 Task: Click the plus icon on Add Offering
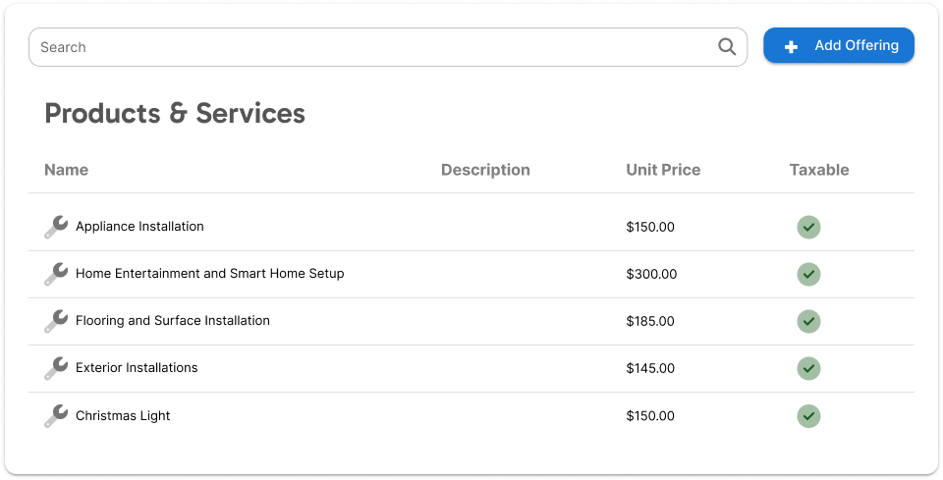tap(791, 46)
